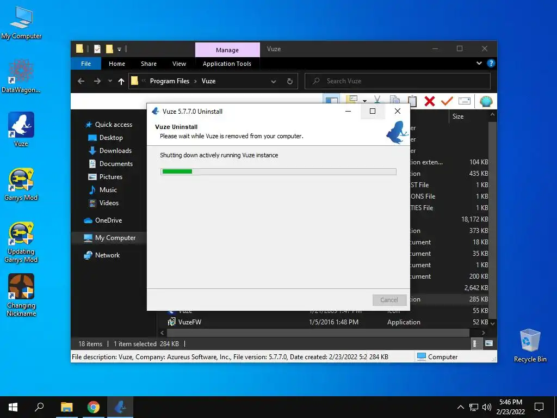Open the Application Tools tab
This screenshot has height=418, width=557.
pyautogui.click(x=227, y=64)
